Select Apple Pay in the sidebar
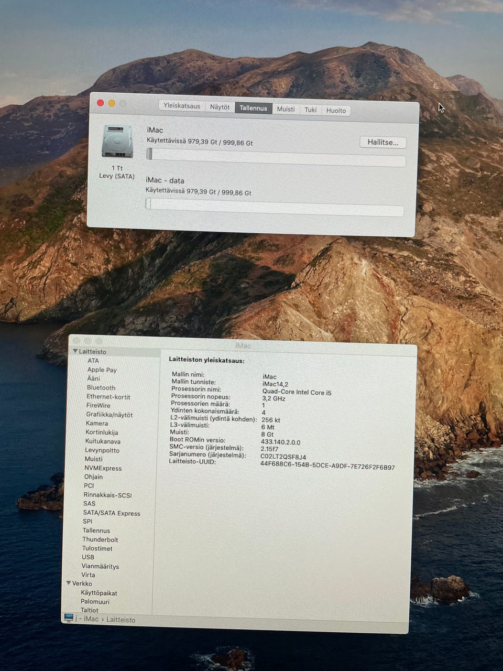 [x=102, y=370]
